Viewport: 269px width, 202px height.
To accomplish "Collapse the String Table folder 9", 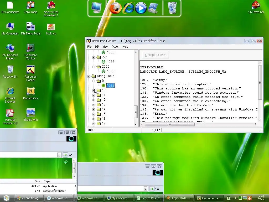I will coord(94,81).
